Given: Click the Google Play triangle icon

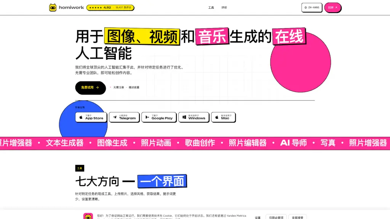Looking at the screenshot, I should [x=147, y=117].
